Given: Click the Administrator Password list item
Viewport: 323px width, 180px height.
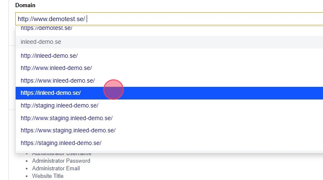Looking at the screenshot, I should [61, 161].
